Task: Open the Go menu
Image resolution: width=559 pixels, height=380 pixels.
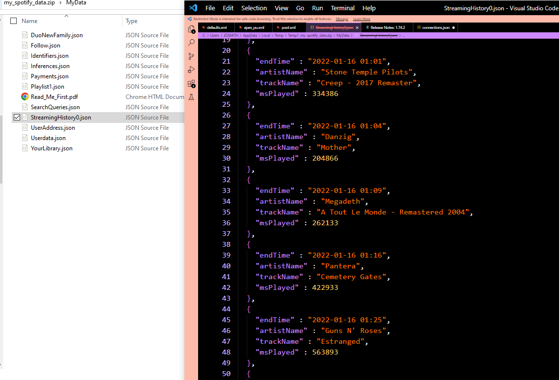Action: [300, 8]
